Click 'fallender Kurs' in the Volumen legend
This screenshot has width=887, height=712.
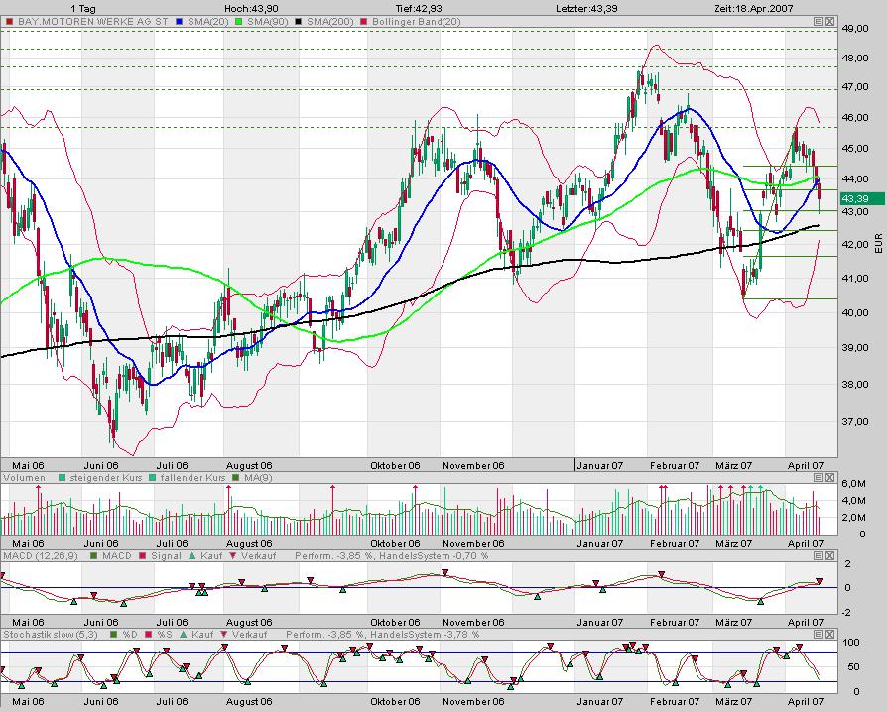(x=186, y=478)
